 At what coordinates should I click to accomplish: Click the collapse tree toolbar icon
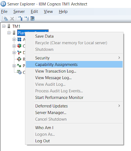pos(27,18)
